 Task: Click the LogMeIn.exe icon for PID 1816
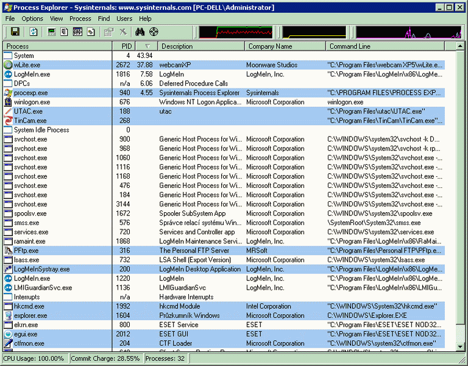pos(9,74)
